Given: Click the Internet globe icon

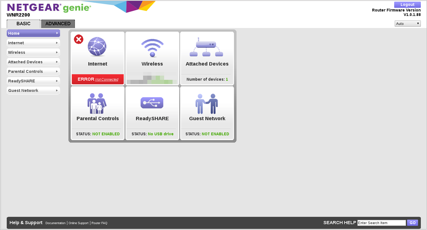Looking at the screenshot, I should 97,47.
